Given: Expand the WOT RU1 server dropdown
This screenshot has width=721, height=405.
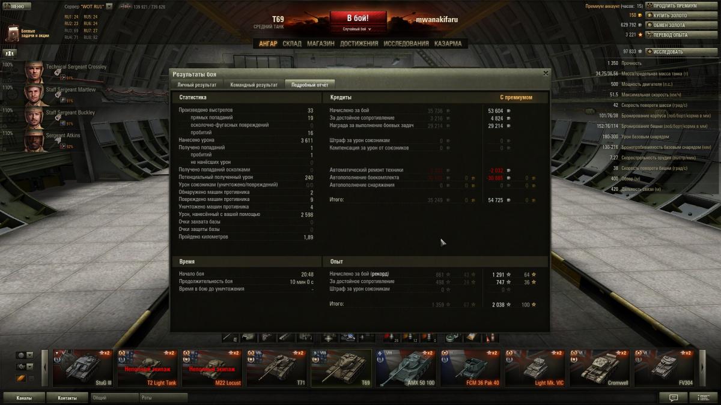Looking at the screenshot, I should (x=109, y=6).
